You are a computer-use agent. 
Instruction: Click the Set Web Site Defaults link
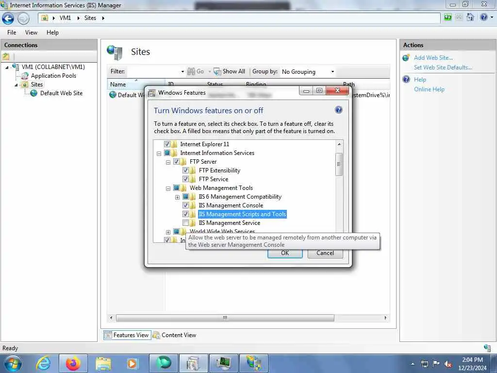point(443,67)
